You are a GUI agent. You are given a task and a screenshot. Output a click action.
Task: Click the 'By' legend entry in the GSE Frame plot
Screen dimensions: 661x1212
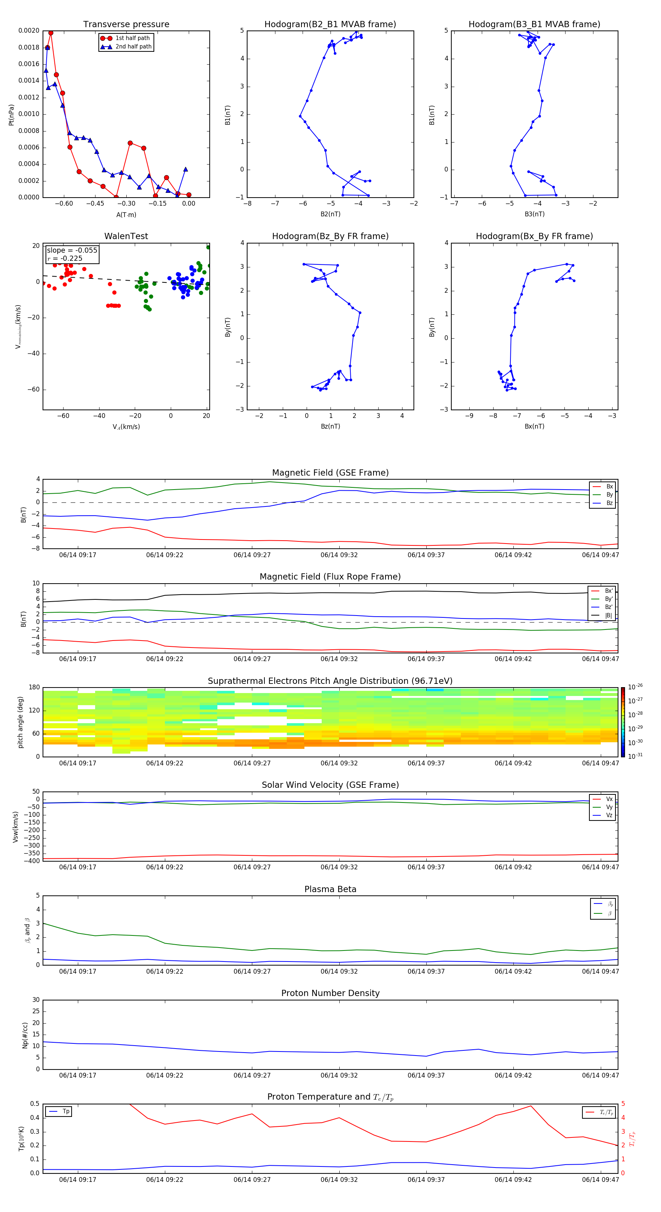click(x=603, y=494)
